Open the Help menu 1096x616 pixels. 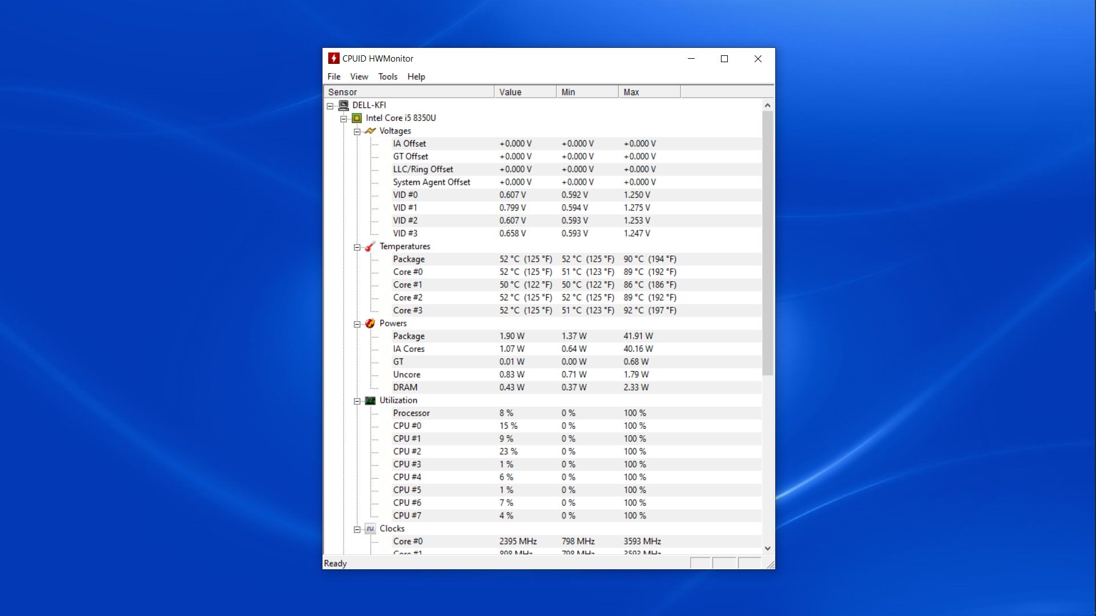[416, 76]
